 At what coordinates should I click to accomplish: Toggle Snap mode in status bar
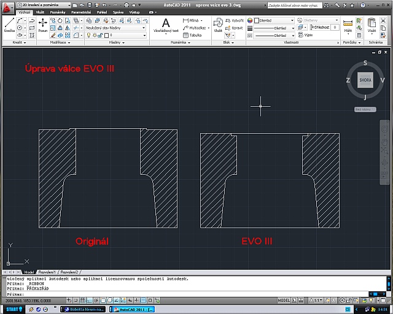pos(76,301)
